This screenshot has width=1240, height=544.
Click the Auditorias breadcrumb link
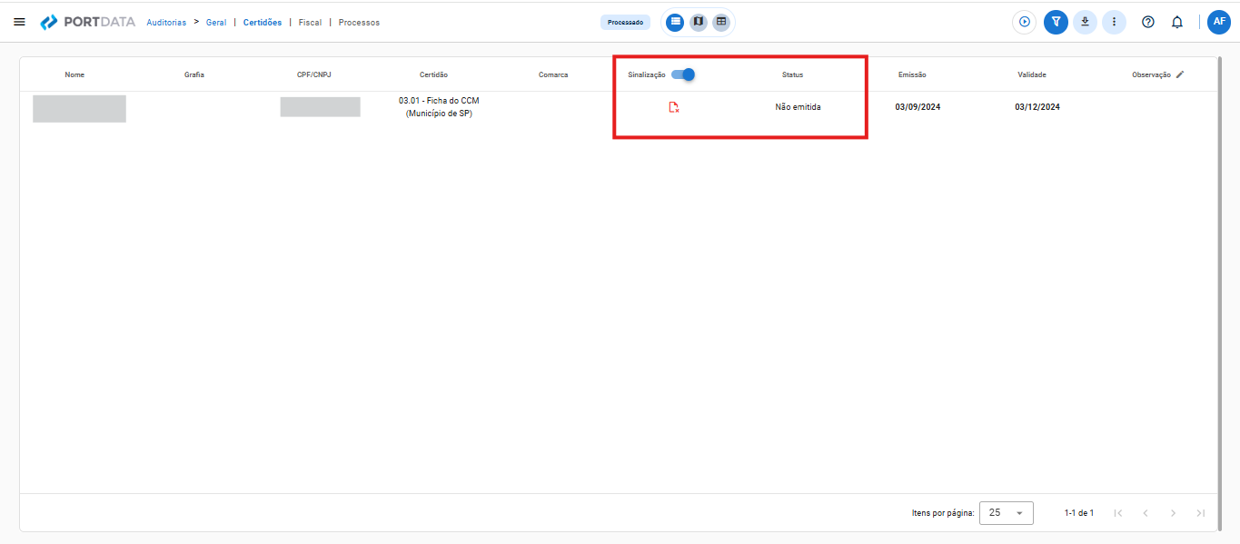[x=166, y=22]
